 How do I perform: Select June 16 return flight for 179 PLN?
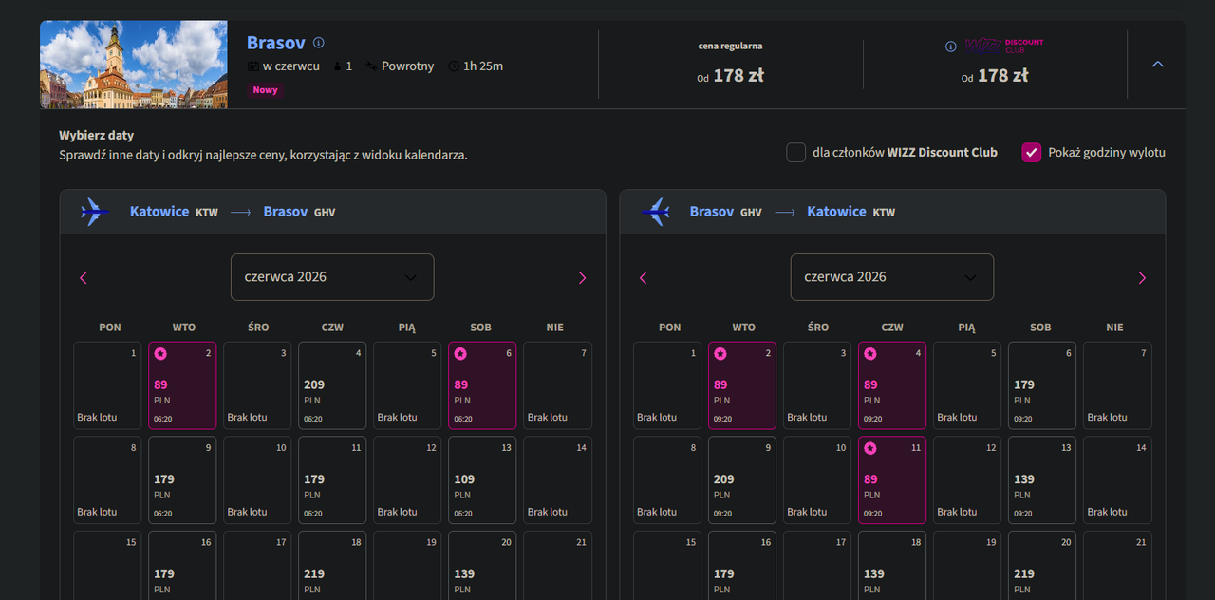tap(742, 566)
